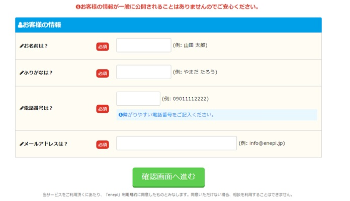Click the info icon in the phone hint

pyautogui.click(x=121, y=115)
